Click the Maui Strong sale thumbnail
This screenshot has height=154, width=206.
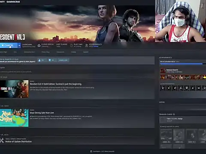(x=14, y=118)
